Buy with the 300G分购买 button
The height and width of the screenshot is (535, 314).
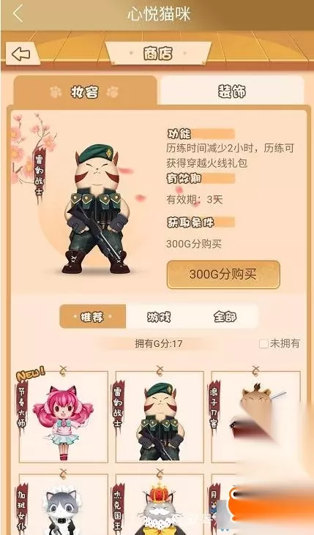[223, 274]
